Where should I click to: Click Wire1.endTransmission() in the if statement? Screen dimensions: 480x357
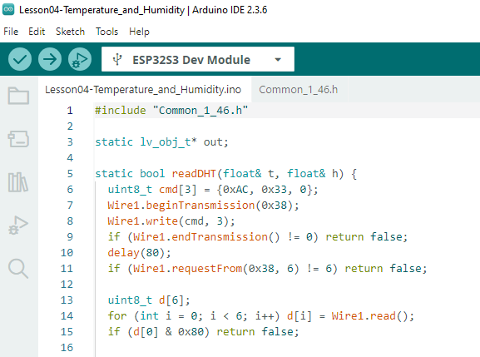(x=206, y=237)
